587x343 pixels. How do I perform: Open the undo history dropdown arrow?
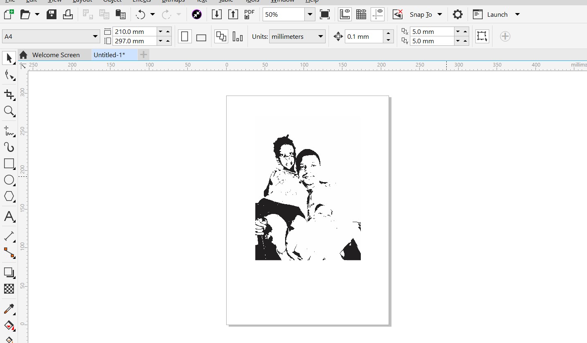tap(153, 15)
